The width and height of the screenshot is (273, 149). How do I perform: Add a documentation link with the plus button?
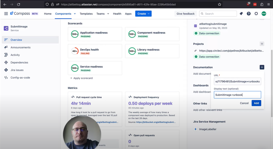262,67
